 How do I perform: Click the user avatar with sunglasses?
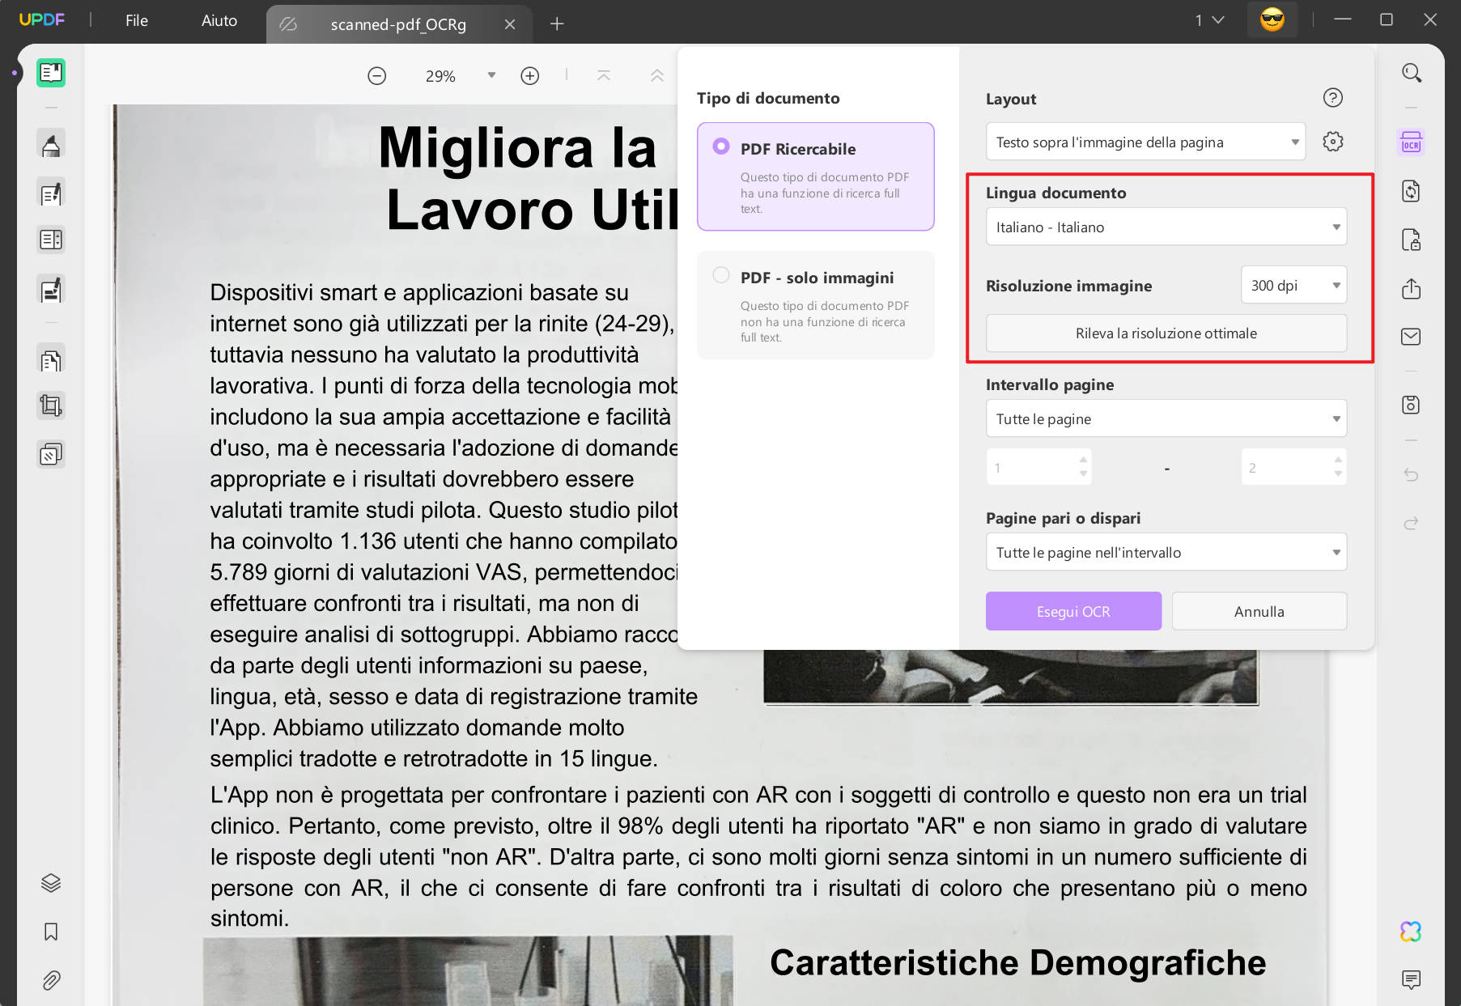(x=1272, y=19)
